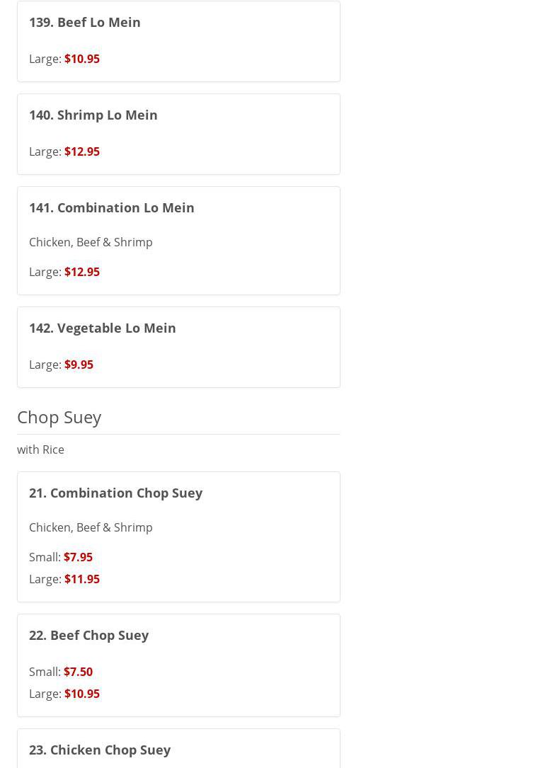Click the Combination Lo Mein description text
The height and width of the screenshot is (768, 545).
[91, 242]
